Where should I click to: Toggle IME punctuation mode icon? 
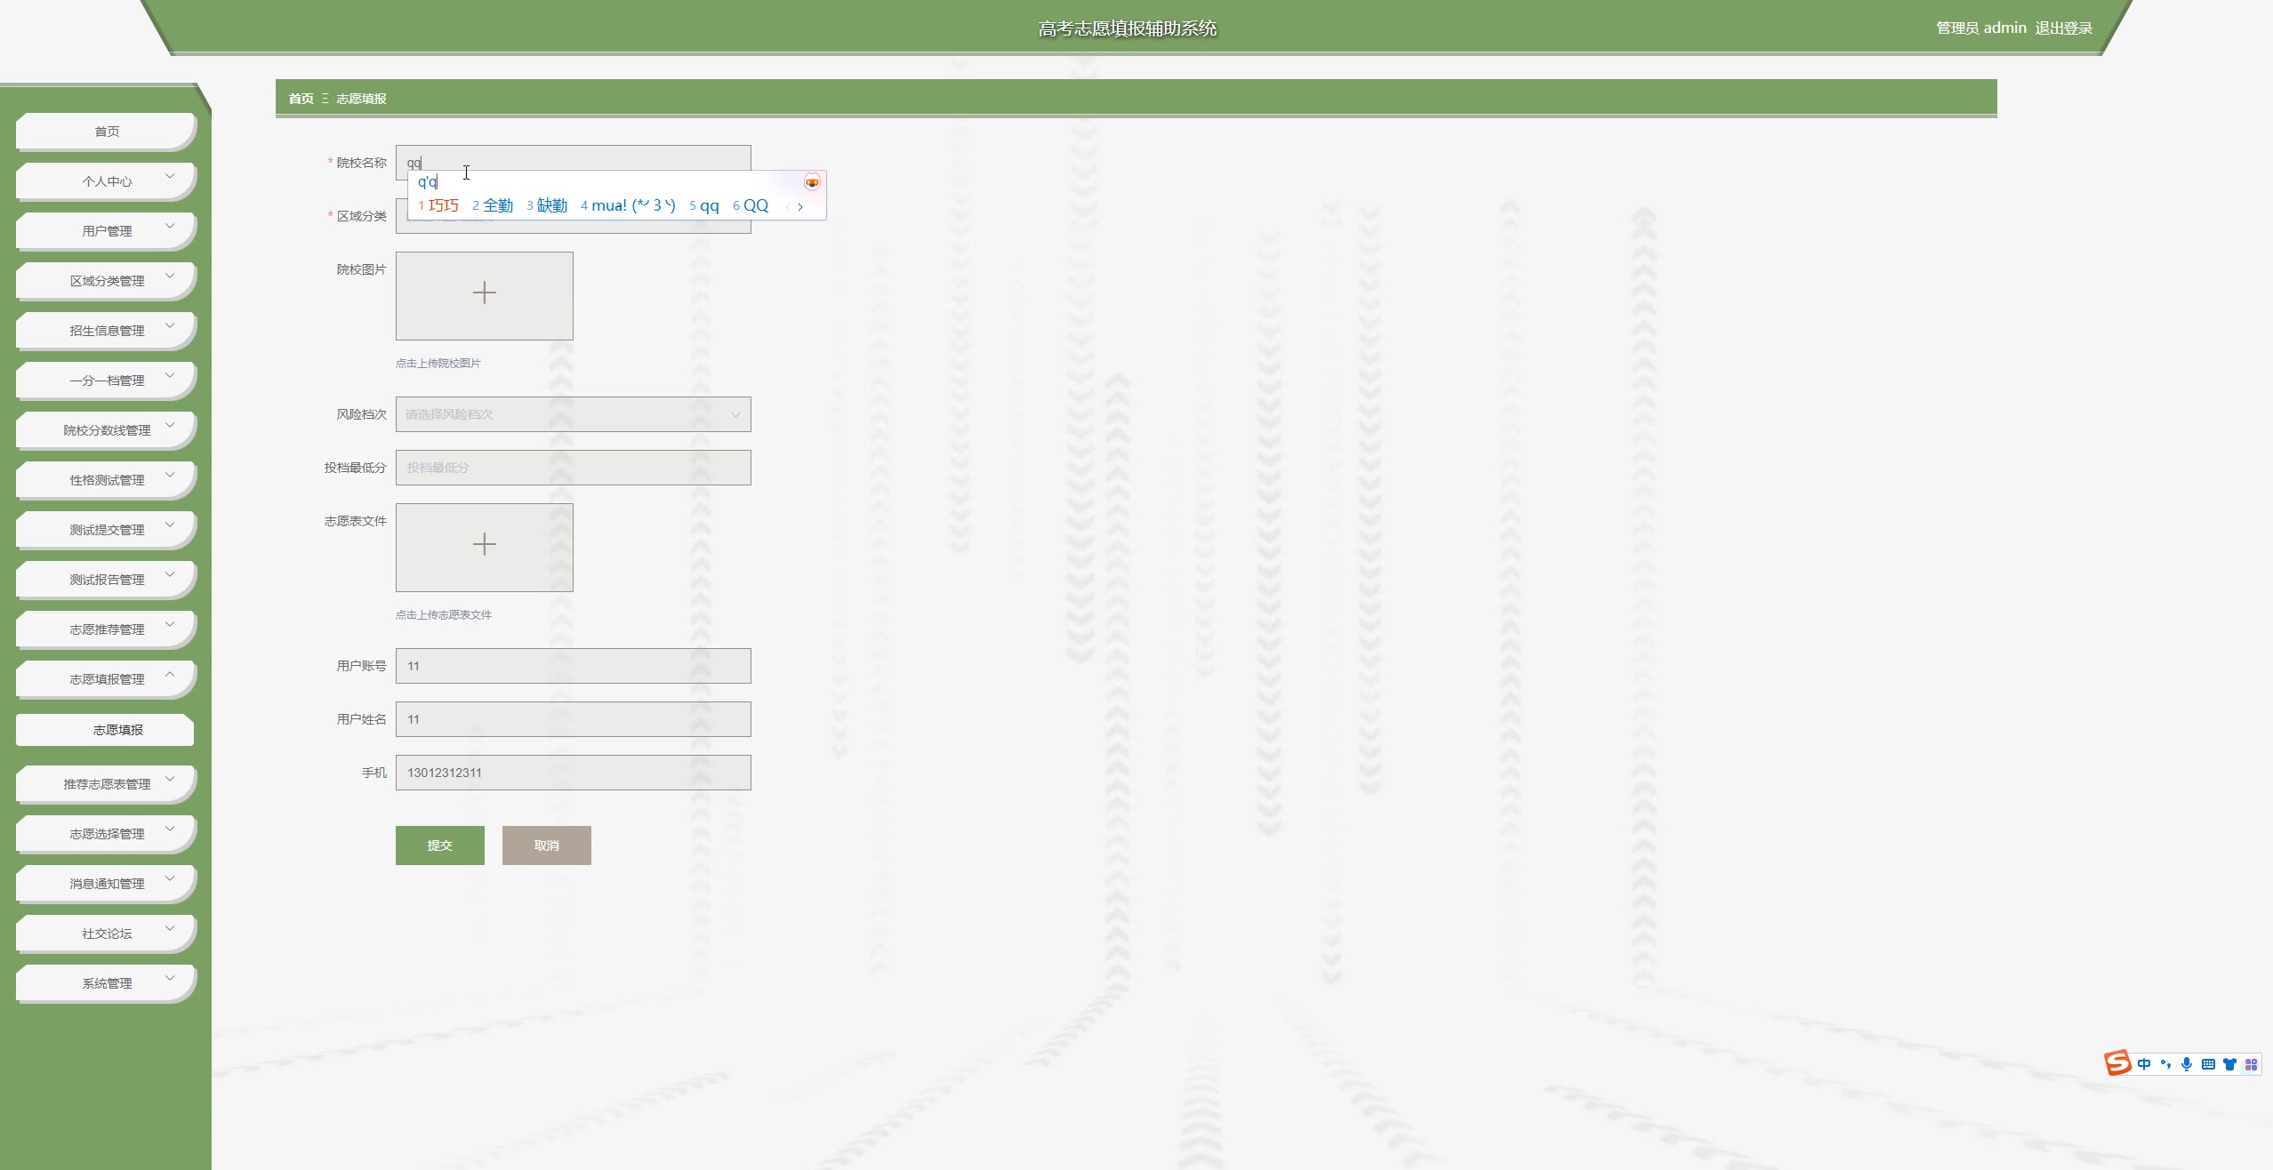pyautogui.click(x=2165, y=1064)
